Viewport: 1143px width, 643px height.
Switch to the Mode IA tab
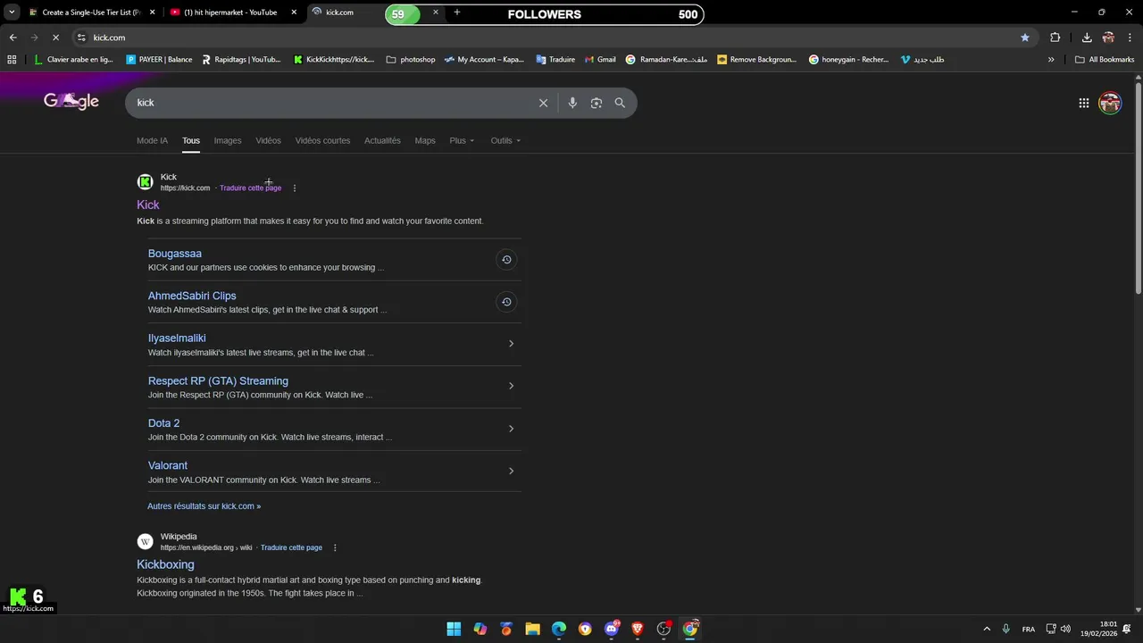[x=152, y=140]
